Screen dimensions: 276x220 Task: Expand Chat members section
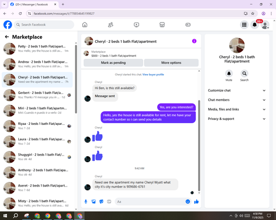(237, 100)
